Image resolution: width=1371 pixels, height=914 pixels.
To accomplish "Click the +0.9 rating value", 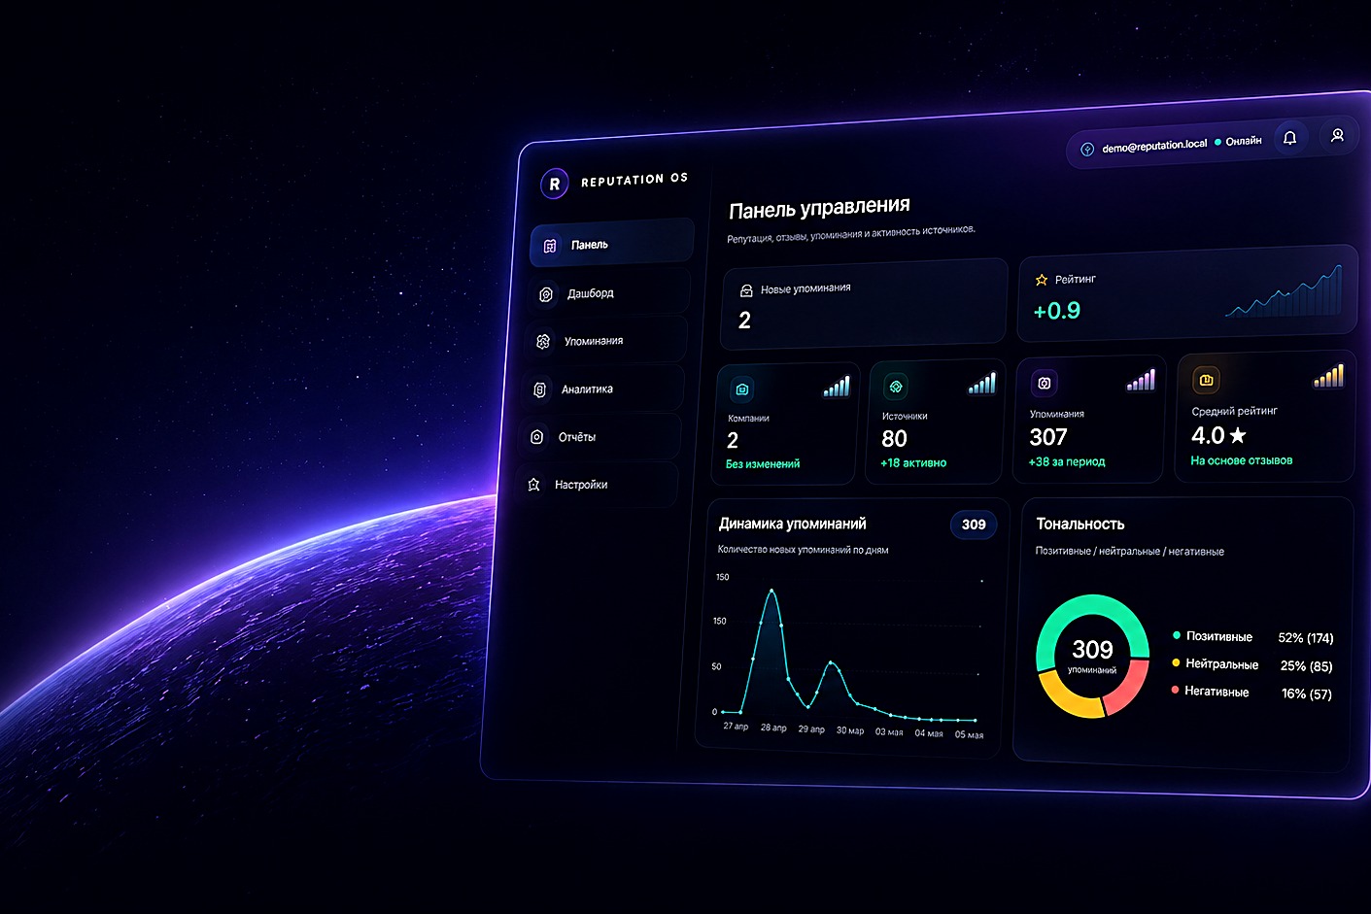I will click(1056, 311).
